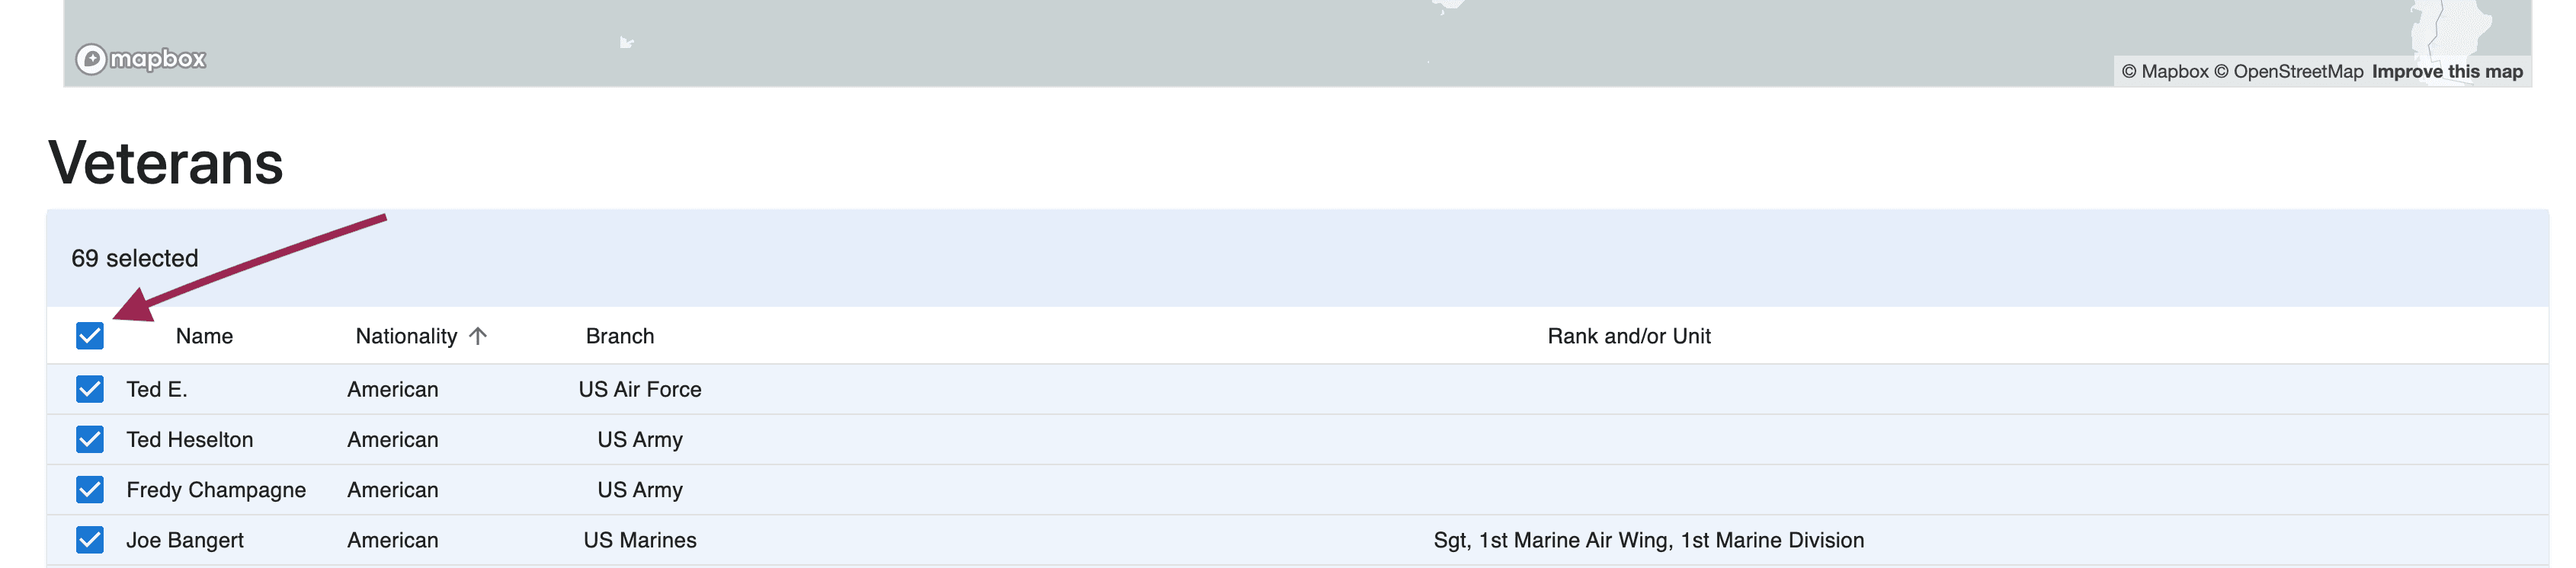Screen dimensions: 2576x568
Task: Click Joe Bangert's rank and unit cell
Action: (x=1648, y=540)
